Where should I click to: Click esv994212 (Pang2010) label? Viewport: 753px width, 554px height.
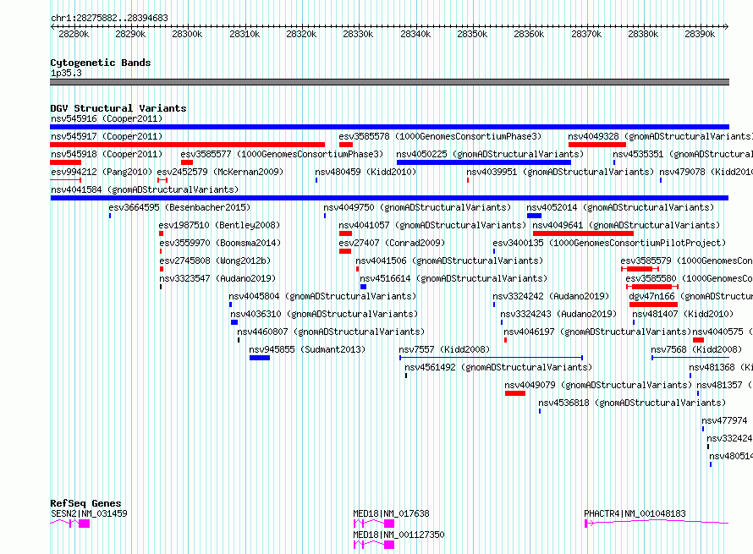click(x=102, y=172)
